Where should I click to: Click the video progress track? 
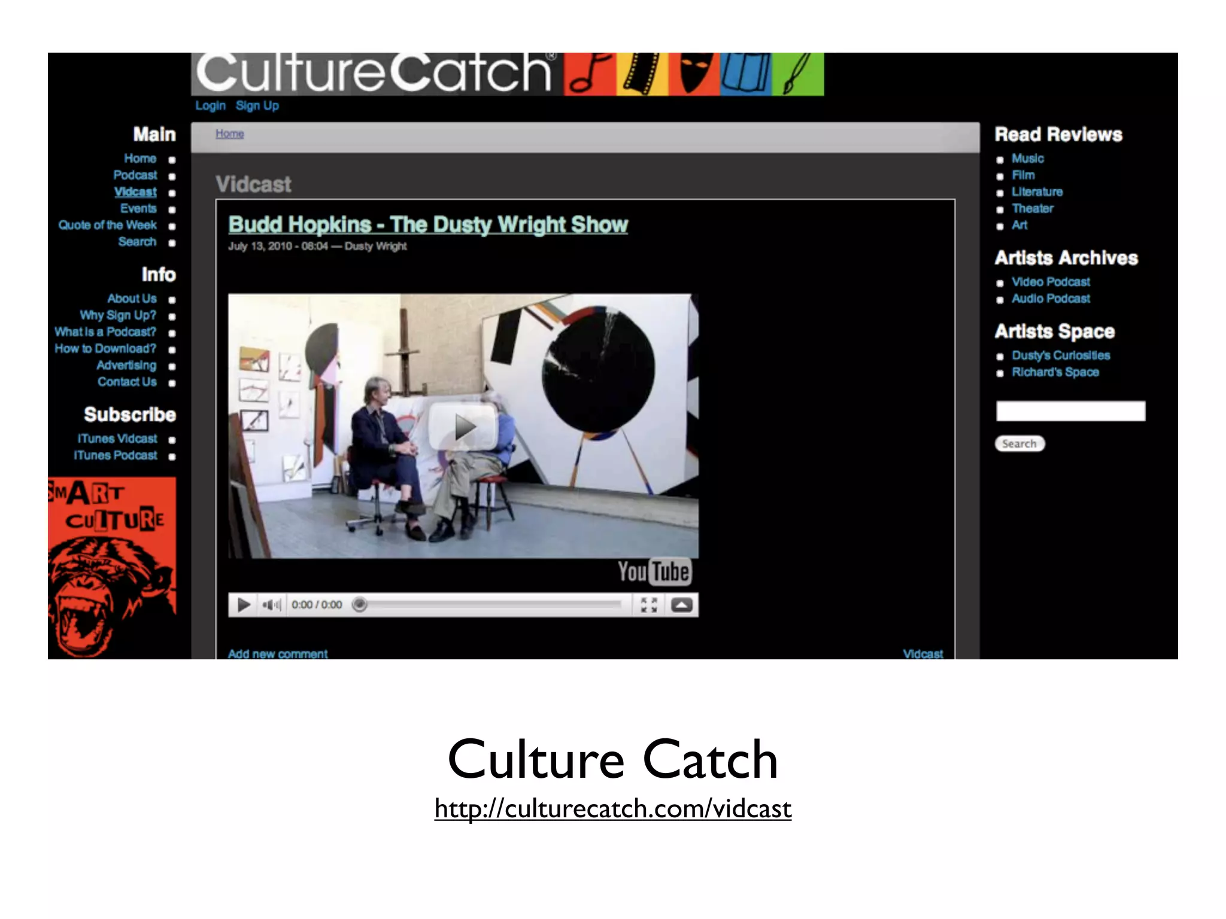coord(491,605)
